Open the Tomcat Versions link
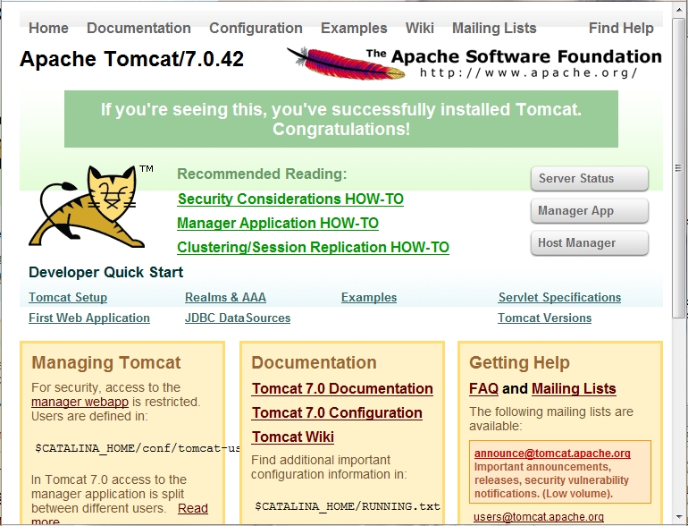The height and width of the screenshot is (526, 688). click(x=544, y=318)
